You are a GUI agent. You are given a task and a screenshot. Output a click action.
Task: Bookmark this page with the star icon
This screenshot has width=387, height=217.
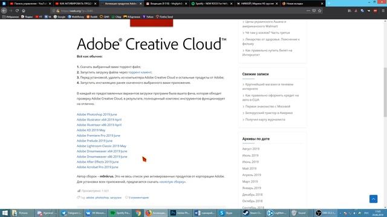320,11
